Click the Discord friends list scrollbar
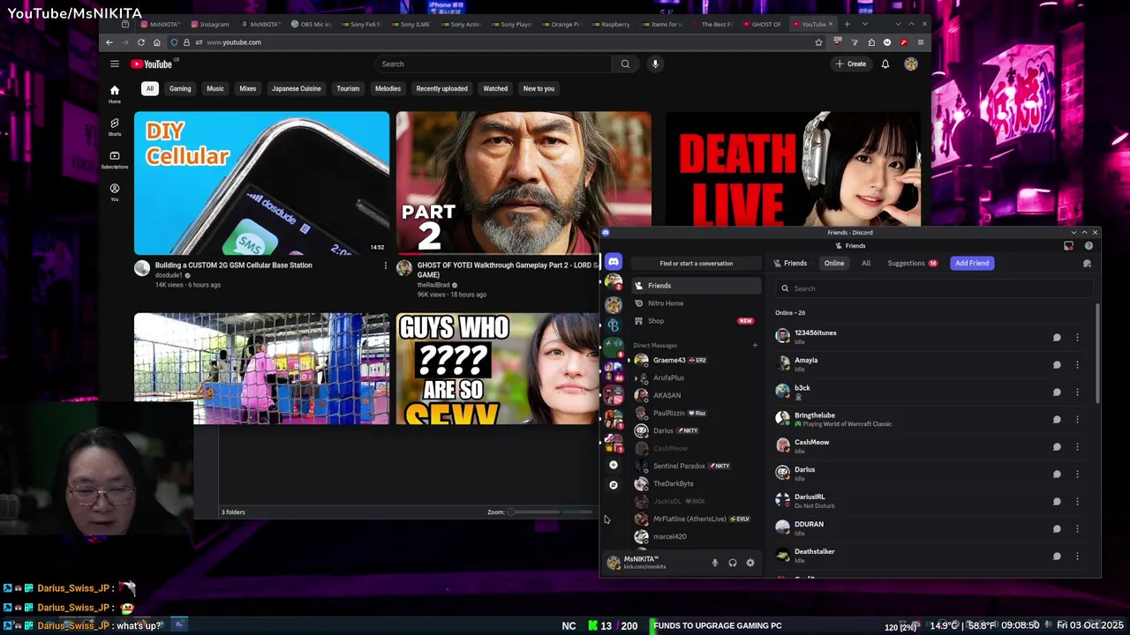 (1097, 353)
